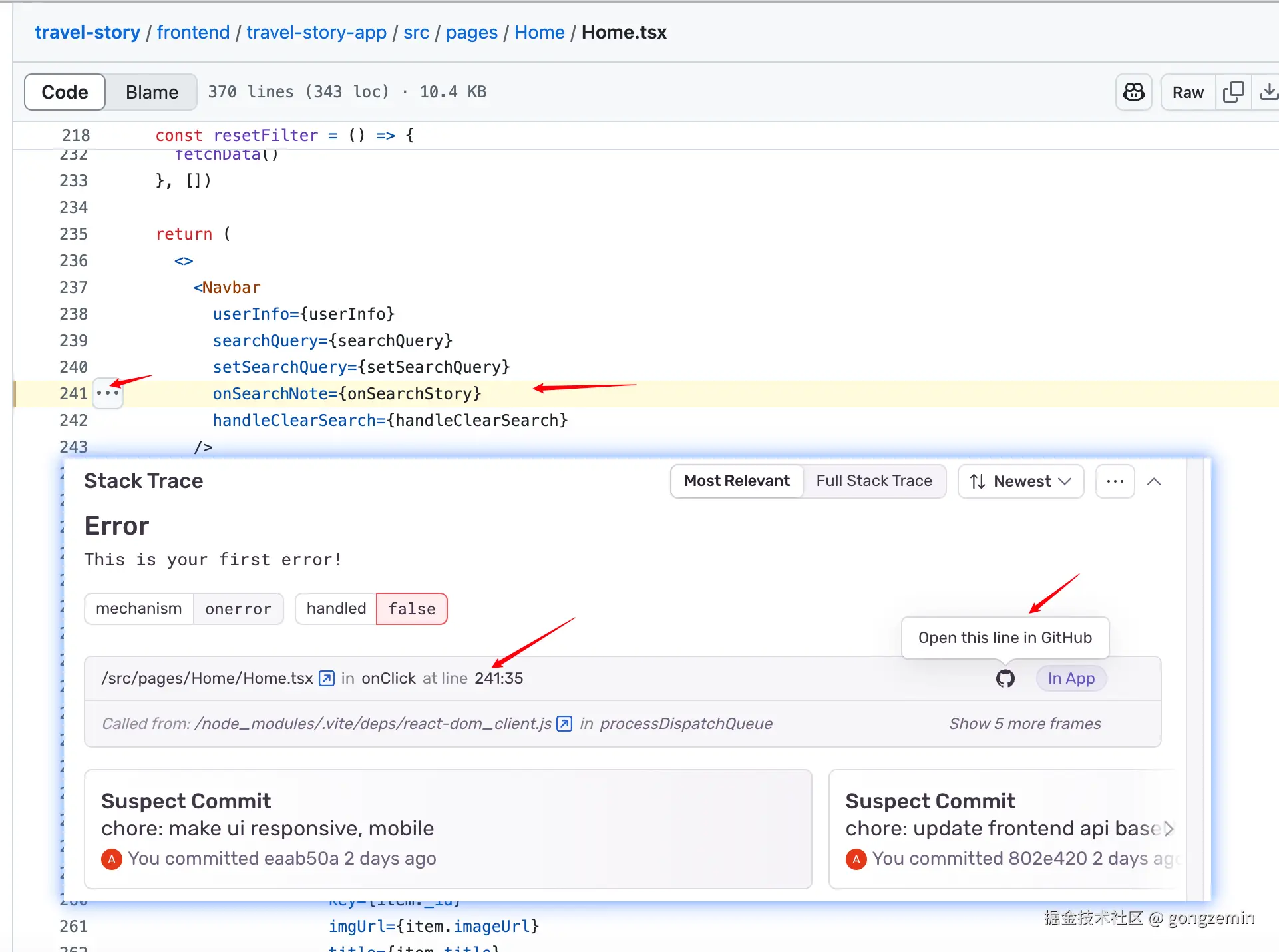This screenshot has height=952, width=1279.
Task: Navigate to travel-story-app breadcrumb link
Action: coord(316,32)
